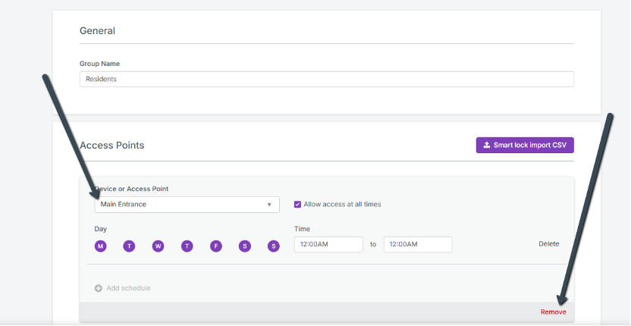Click the arrow on the Main Entrance combo box
Screen dimensions: 631x326
click(269, 205)
